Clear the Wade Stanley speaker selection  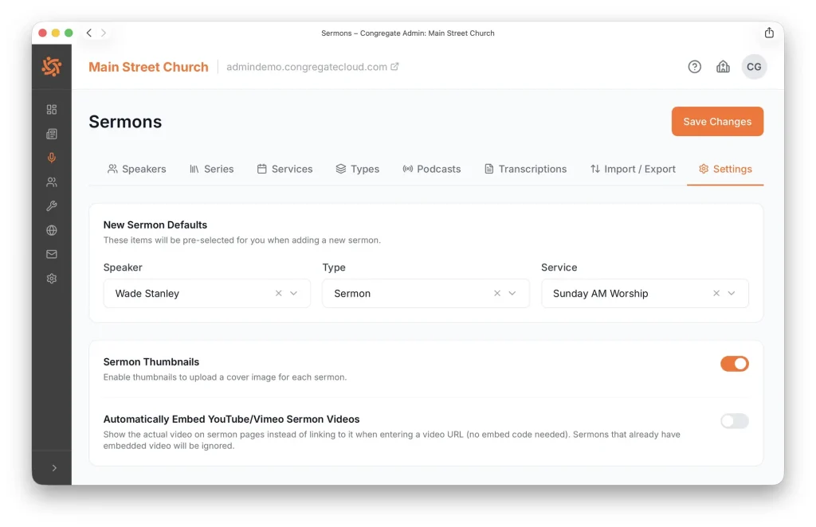coord(278,293)
